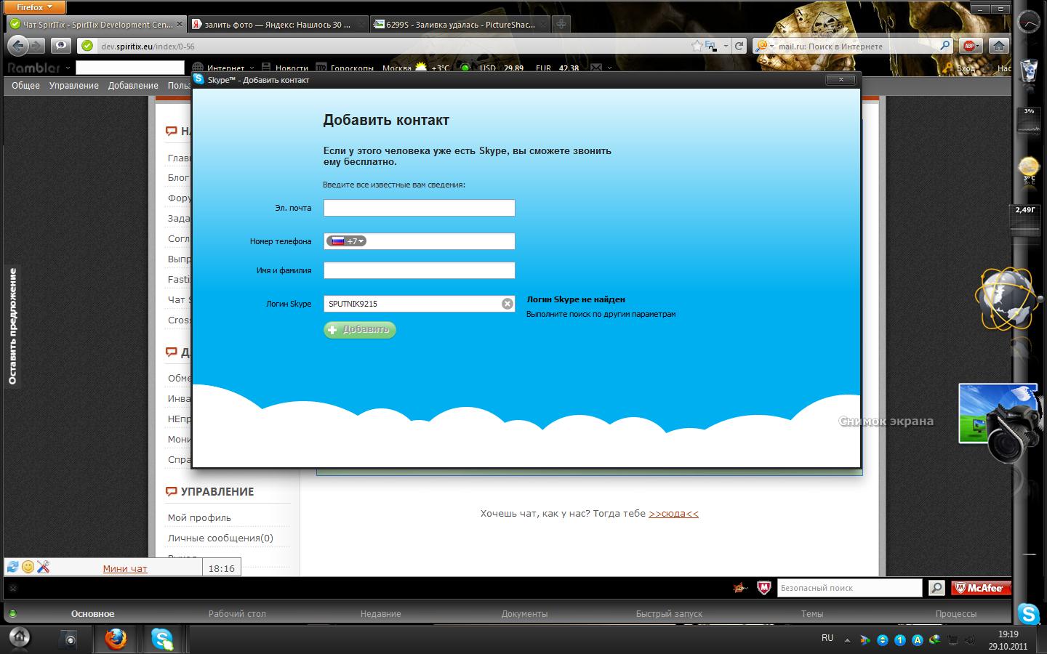The height and width of the screenshot is (654, 1047).
Task: Open Гороскопы in Rambler toolbar
Action: pos(345,68)
